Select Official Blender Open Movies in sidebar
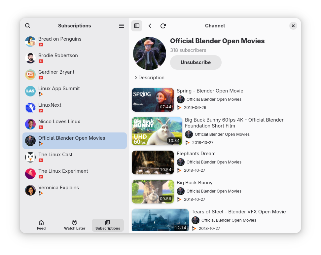This screenshot has height=255, width=321. (x=75, y=141)
